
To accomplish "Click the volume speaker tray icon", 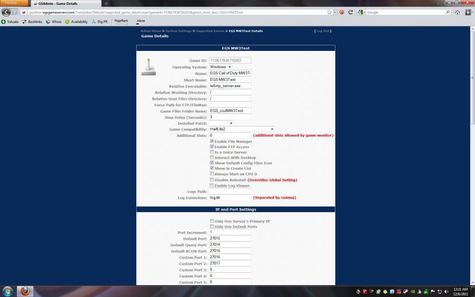I will pyautogui.click(x=446, y=291).
